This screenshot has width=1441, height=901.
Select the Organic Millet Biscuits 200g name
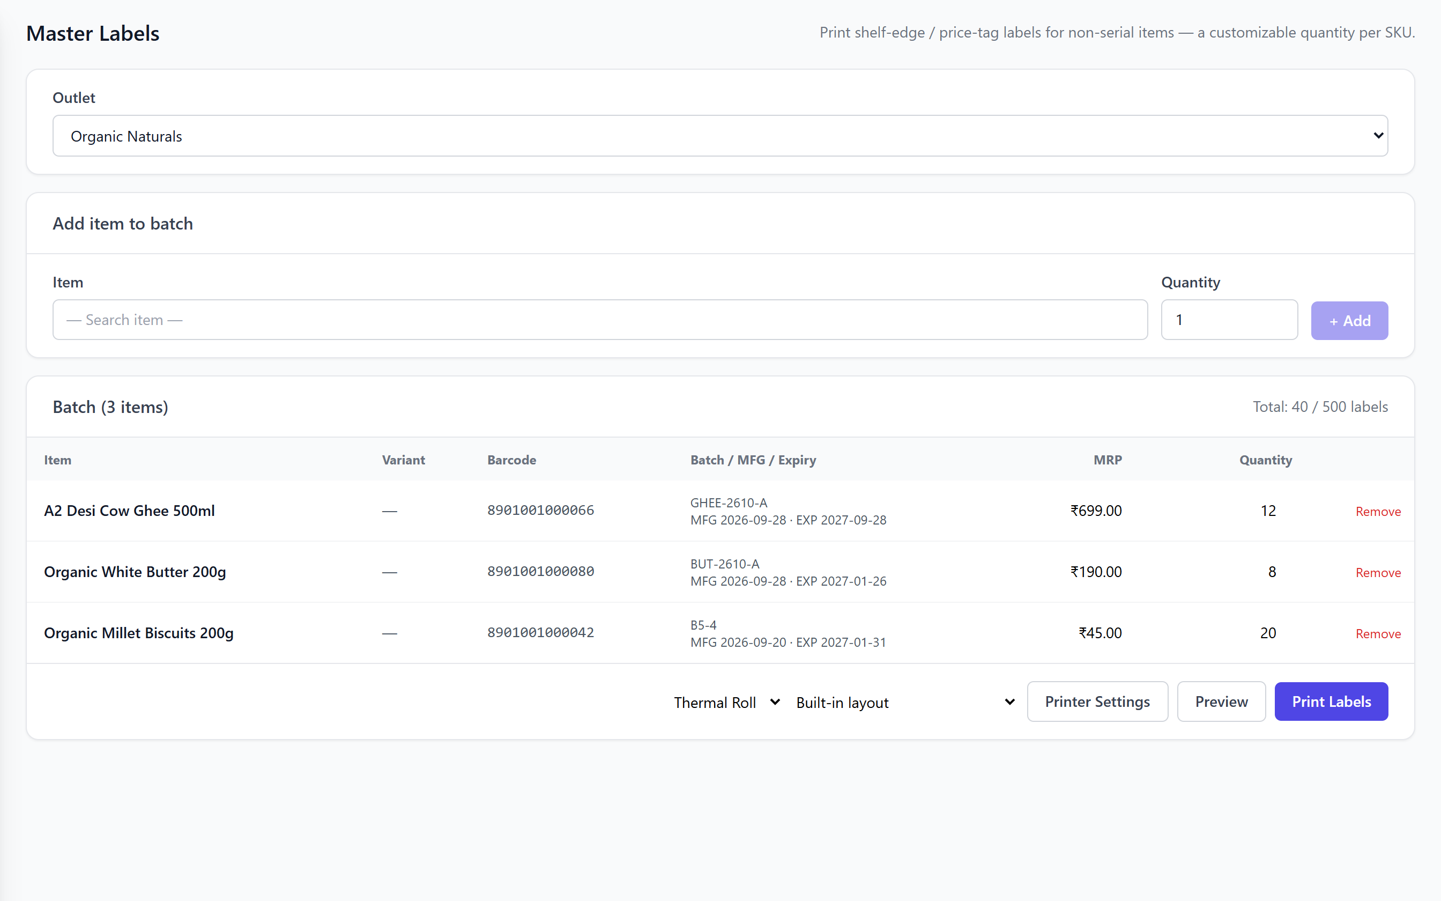139,633
